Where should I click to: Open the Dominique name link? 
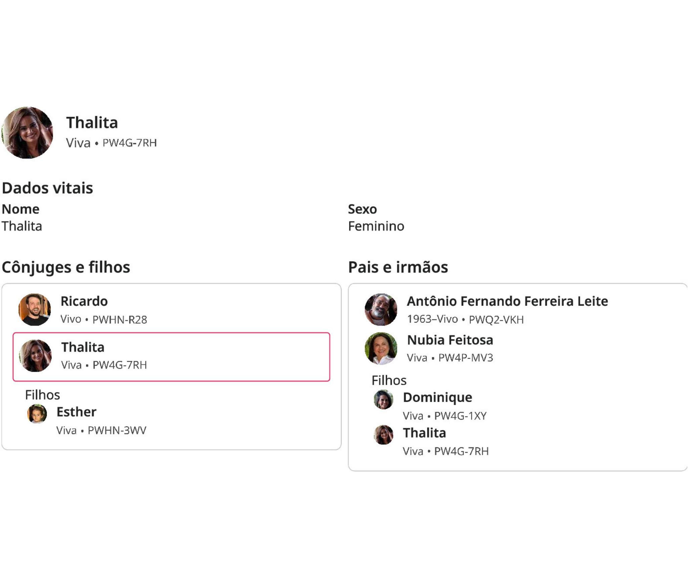pyautogui.click(x=437, y=397)
